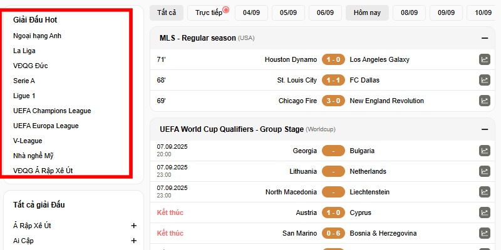This screenshot has width=501, height=250.
Task: Expand the Ả Rập Xê Út league list
Action: 133,226
